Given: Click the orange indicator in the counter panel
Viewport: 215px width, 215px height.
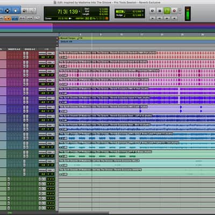Looking at the screenshot, I should click(107, 18).
